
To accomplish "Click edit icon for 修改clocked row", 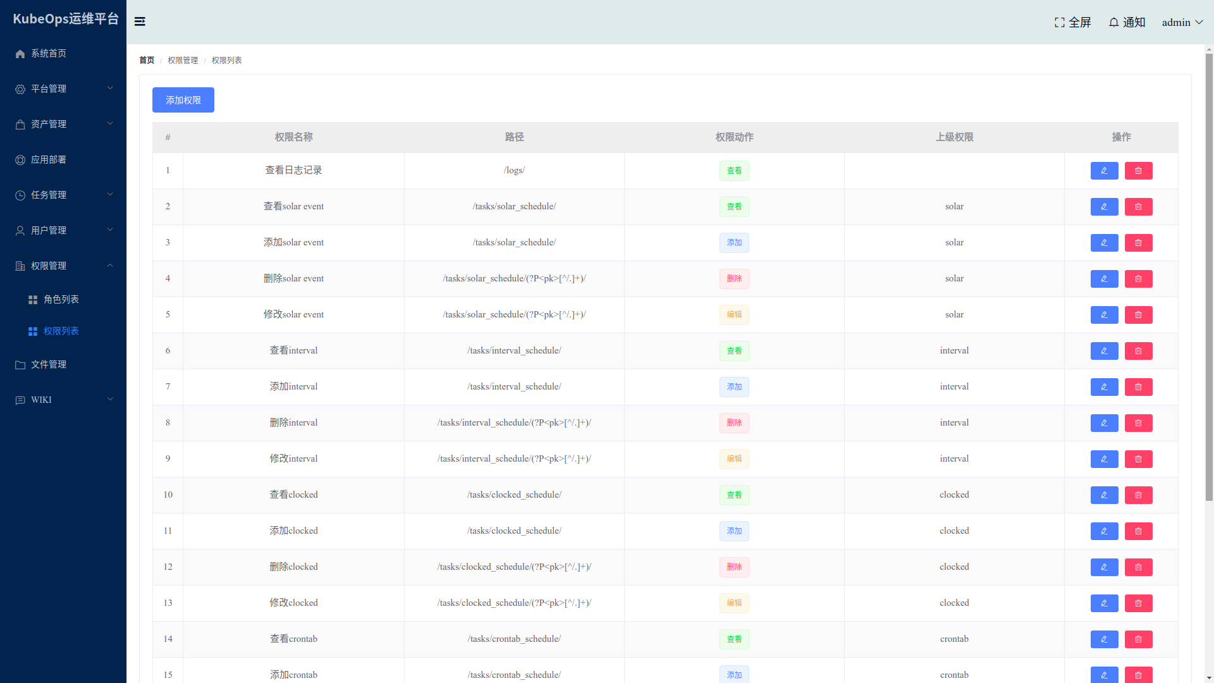I will point(1104,603).
